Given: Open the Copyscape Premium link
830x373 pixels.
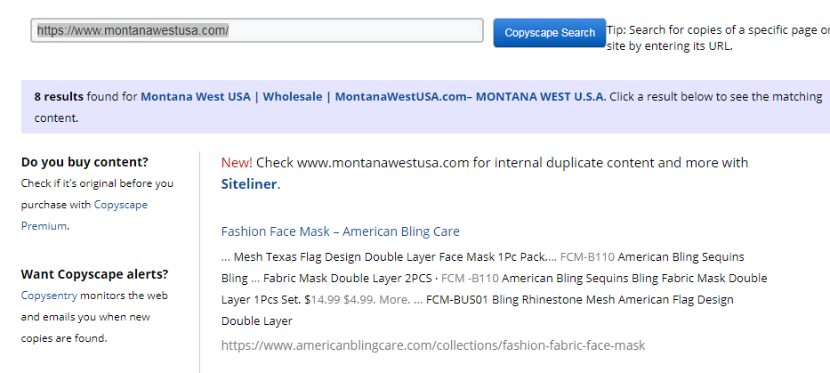Looking at the screenshot, I should click(x=85, y=215).
